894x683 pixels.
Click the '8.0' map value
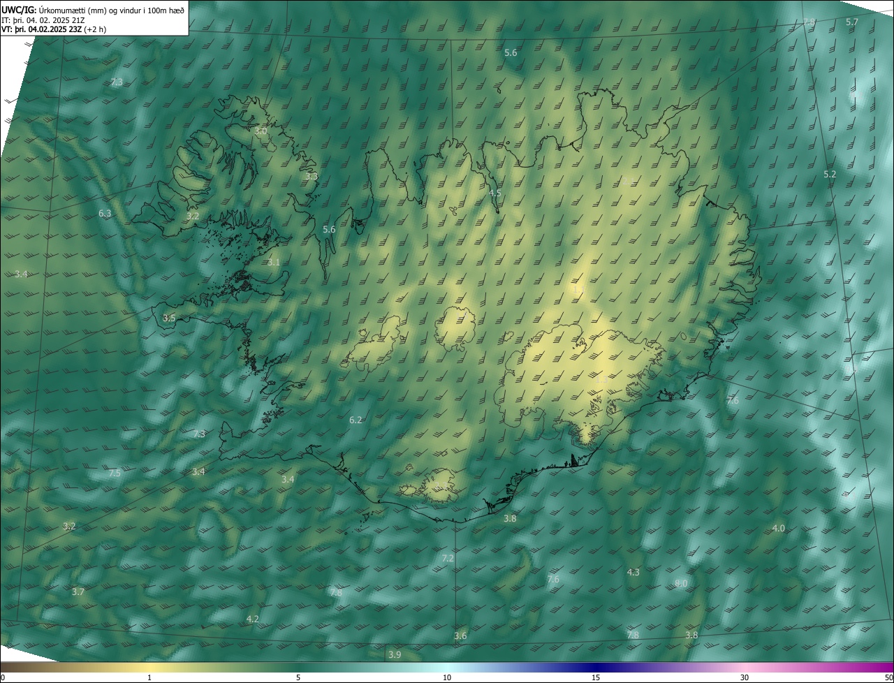tap(682, 584)
